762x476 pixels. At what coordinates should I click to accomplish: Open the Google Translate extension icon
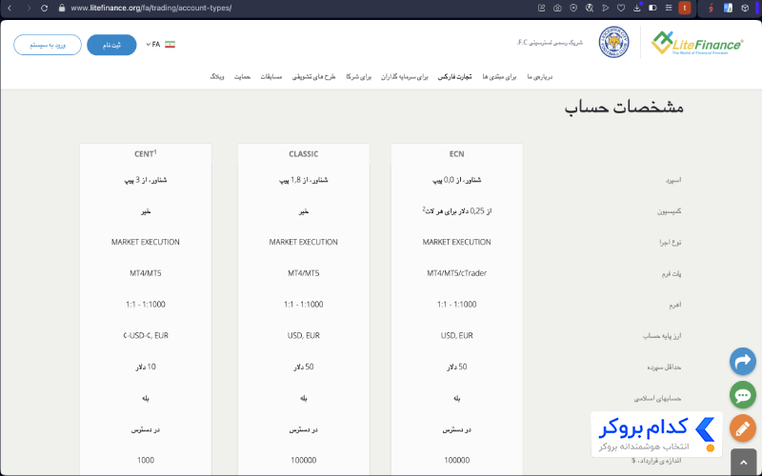click(x=728, y=8)
